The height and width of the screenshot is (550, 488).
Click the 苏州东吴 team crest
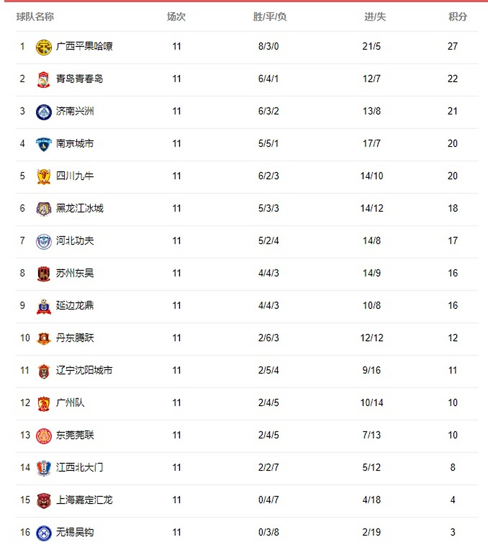tap(43, 274)
